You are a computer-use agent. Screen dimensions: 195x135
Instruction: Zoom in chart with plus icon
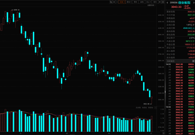[114, 2]
